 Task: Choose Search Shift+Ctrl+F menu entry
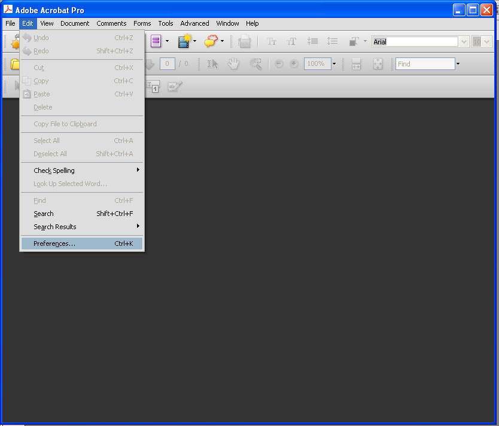(x=82, y=214)
